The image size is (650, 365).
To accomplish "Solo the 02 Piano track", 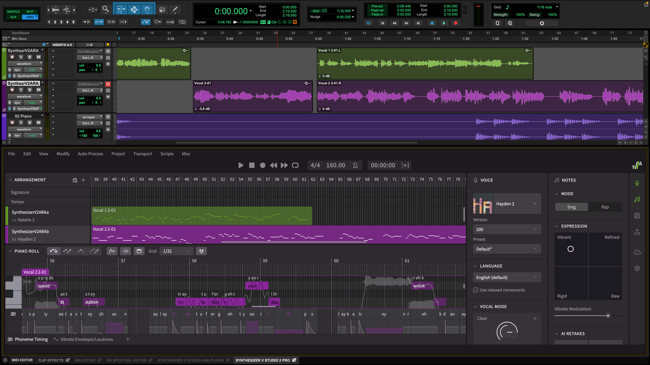I will [29, 122].
